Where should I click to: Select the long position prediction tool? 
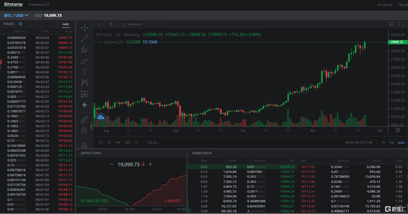(84, 94)
